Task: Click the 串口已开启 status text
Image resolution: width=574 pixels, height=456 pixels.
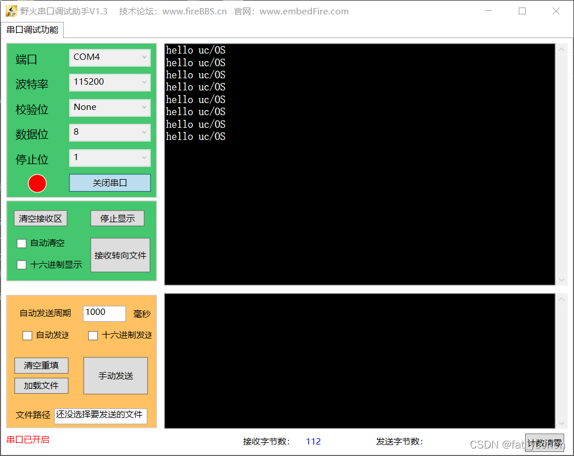Action: 28,439
